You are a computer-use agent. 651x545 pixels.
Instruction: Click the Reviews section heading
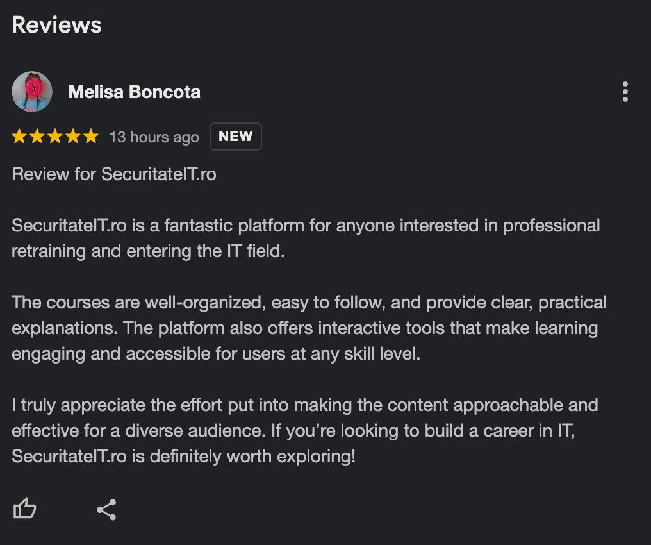(56, 25)
